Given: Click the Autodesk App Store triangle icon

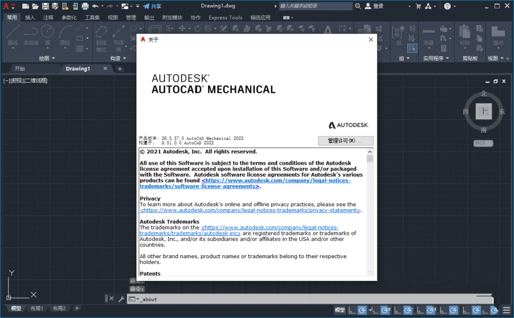Looking at the screenshot, I should click(x=428, y=6).
